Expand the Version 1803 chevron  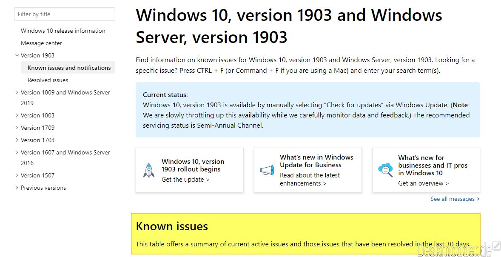click(x=17, y=115)
